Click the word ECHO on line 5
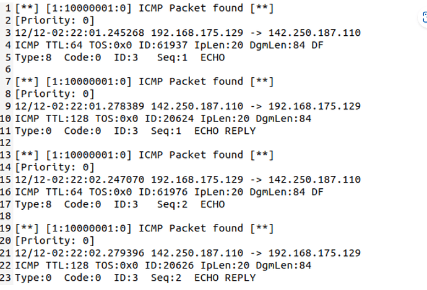427x290 pixels. click(213, 57)
